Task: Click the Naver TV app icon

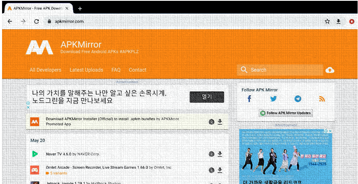Action: 35,154
